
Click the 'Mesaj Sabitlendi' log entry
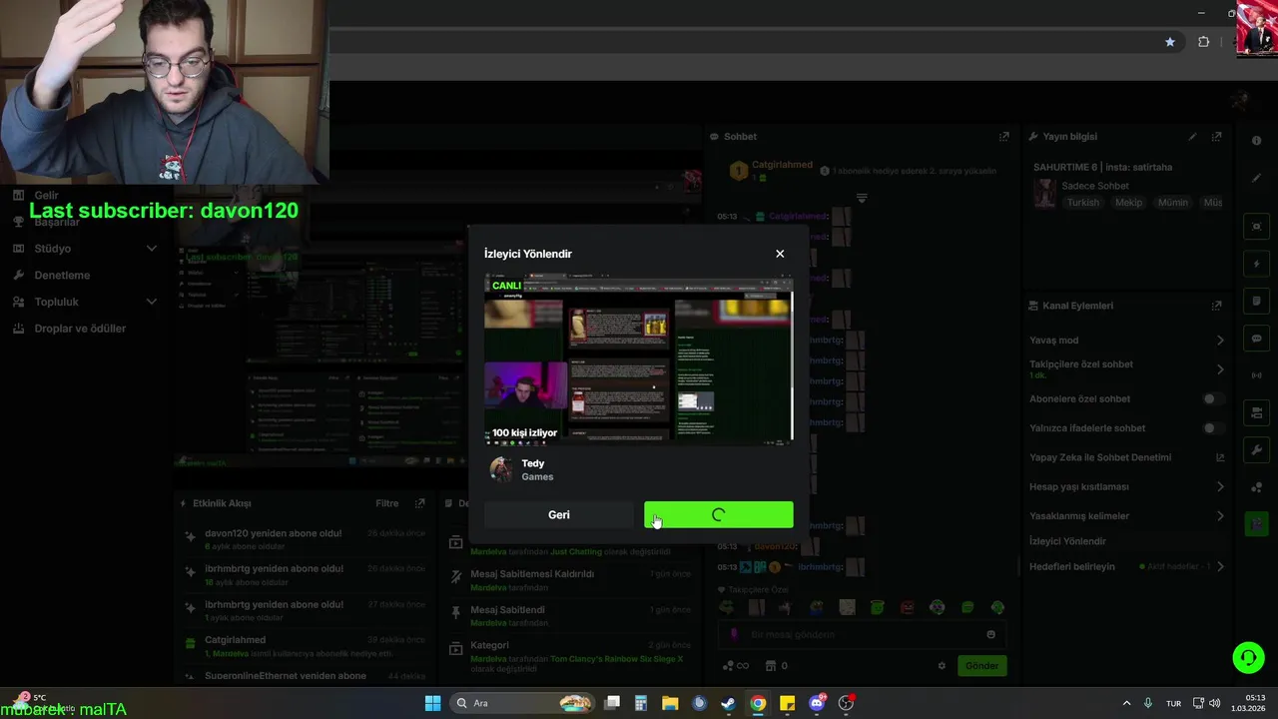pyautogui.click(x=569, y=616)
